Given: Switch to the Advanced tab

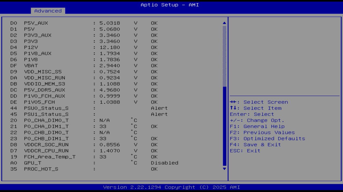Looking at the screenshot, I should pyautogui.click(x=48, y=11).
